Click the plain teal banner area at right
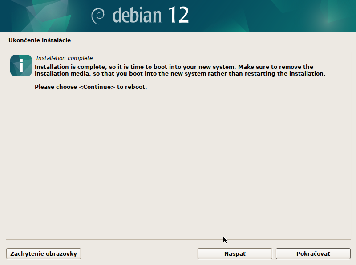356x265 pixels. click(x=289, y=16)
